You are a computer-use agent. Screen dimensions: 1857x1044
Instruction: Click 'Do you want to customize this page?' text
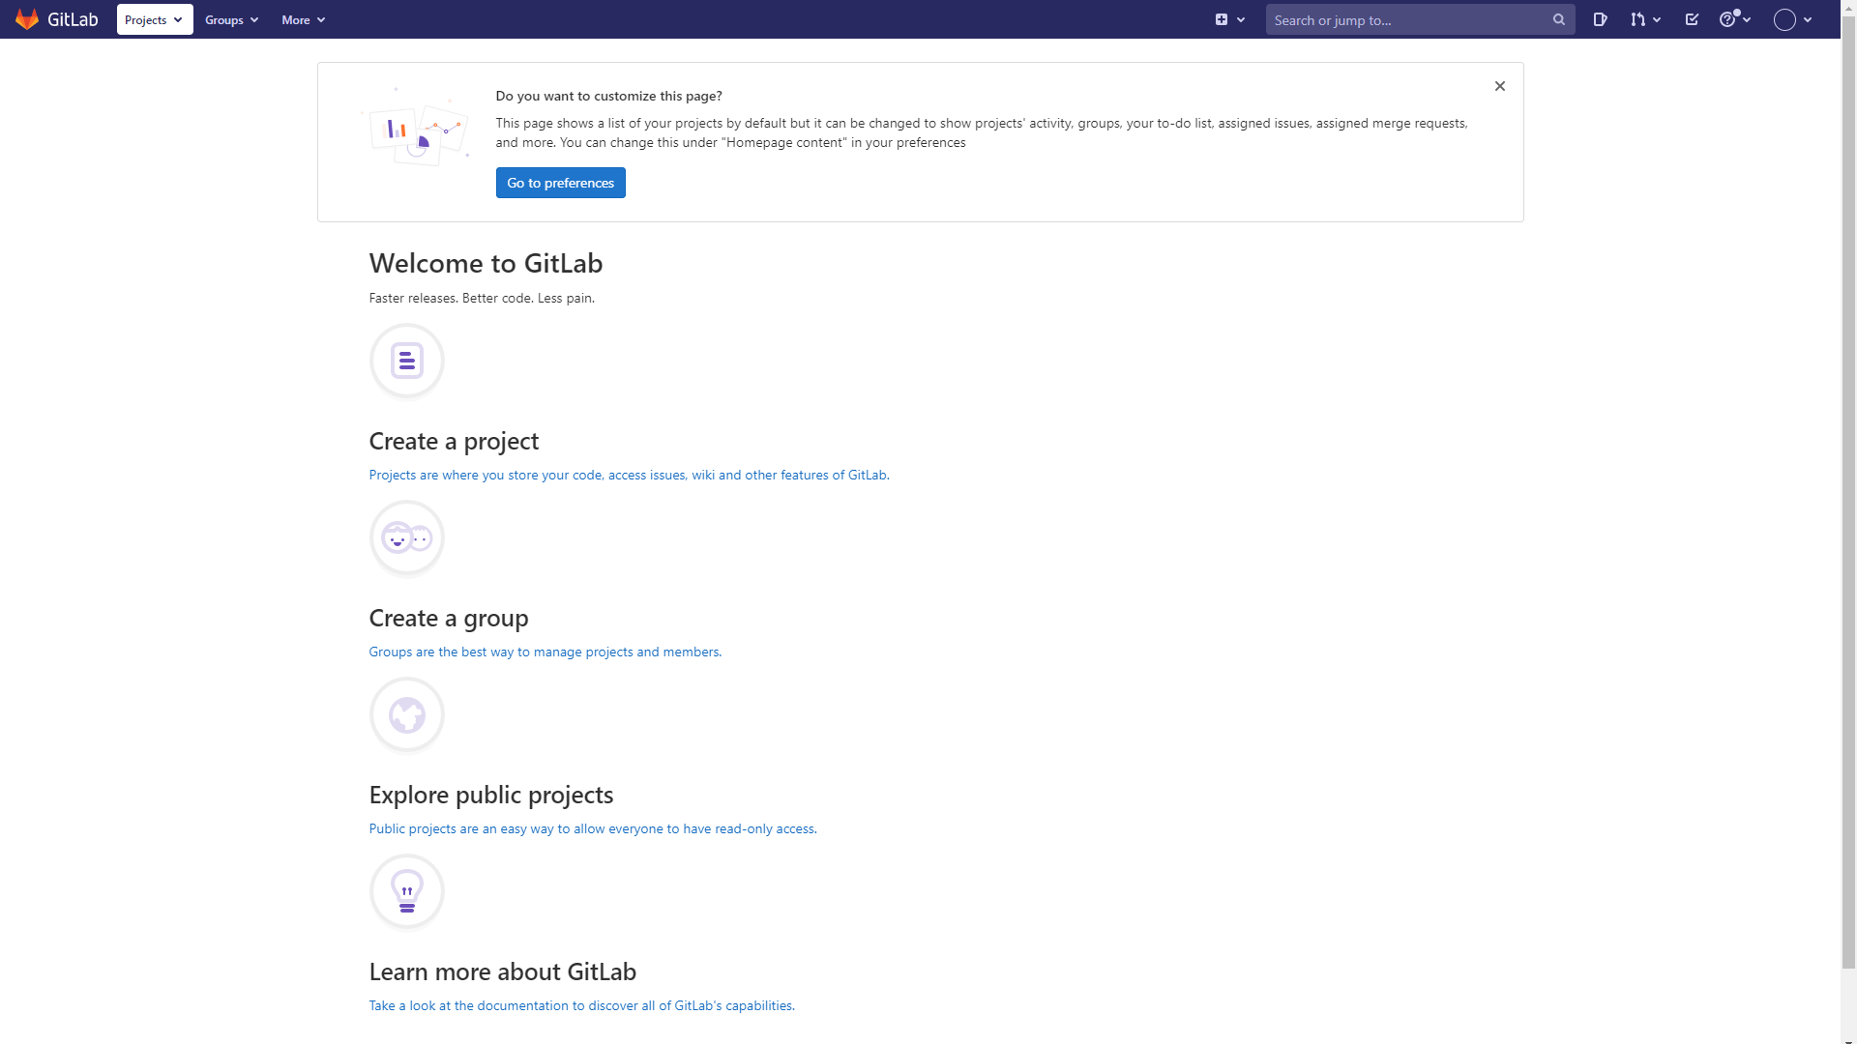(x=609, y=96)
